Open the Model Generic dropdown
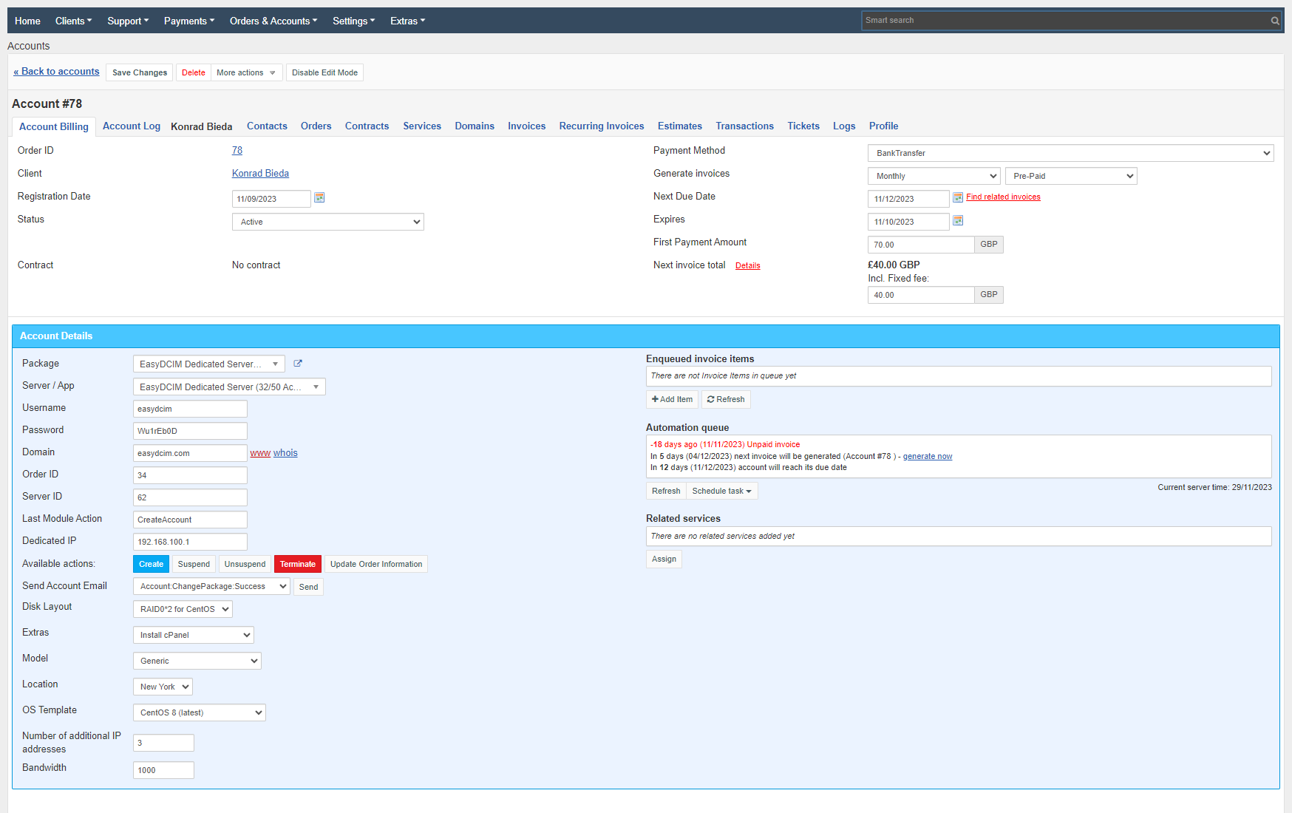This screenshot has height=813, width=1292. [x=197, y=661]
